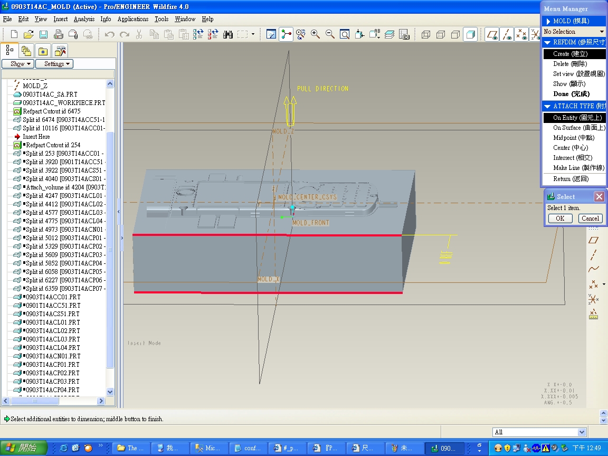Click the Undo arrow in the toolbar
Screen dimensions: 608x456
click(110, 34)
